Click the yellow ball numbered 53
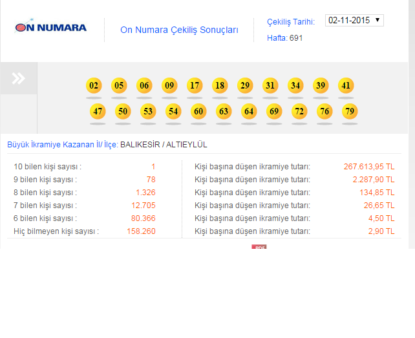This screenshot has height=338, width=415. point(148,111)
